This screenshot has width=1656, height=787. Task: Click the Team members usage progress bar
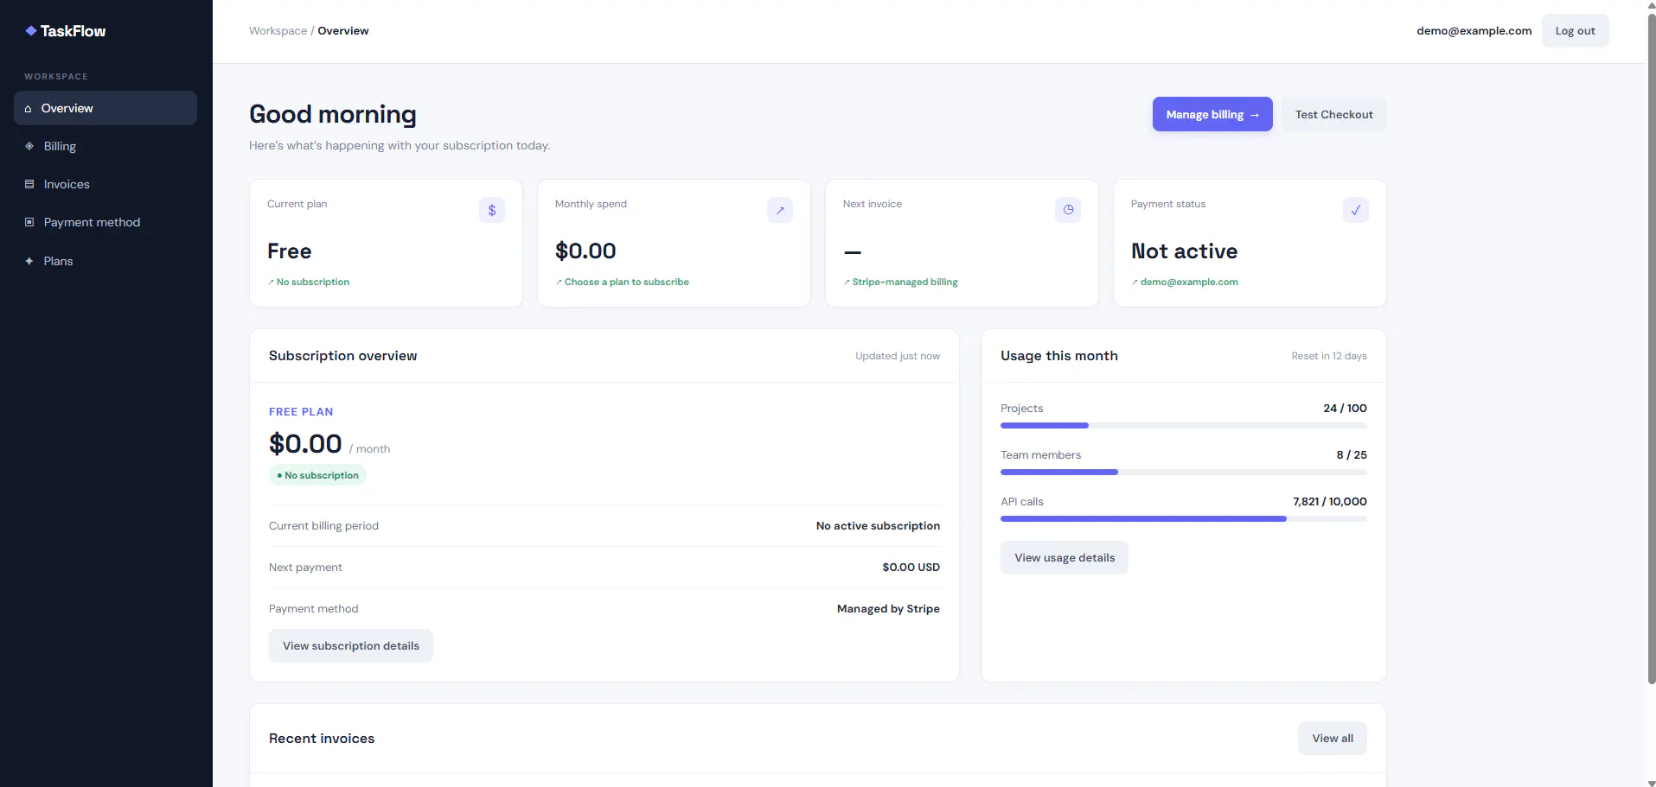(x=1184, y=472)
